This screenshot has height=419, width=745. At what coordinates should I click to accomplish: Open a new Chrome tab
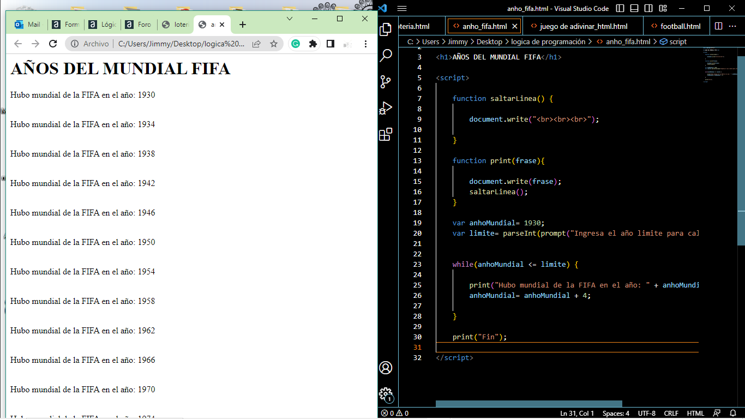point(243,25)
